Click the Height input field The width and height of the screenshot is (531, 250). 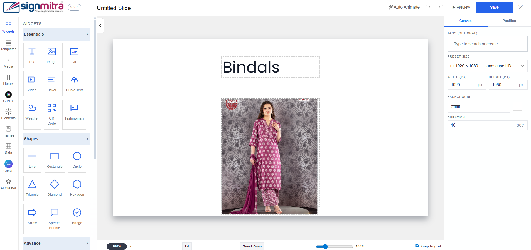(508, 85)
